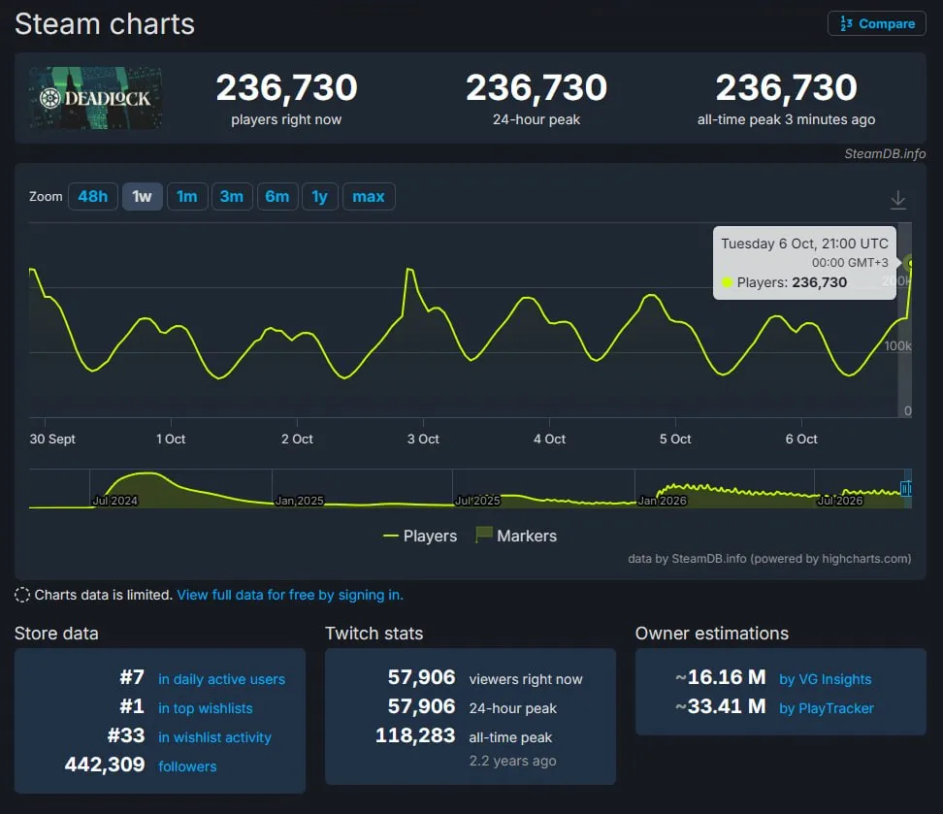The image size is (943, 814).
Task: Select the 6m zoom range
Action: point(277,197)
